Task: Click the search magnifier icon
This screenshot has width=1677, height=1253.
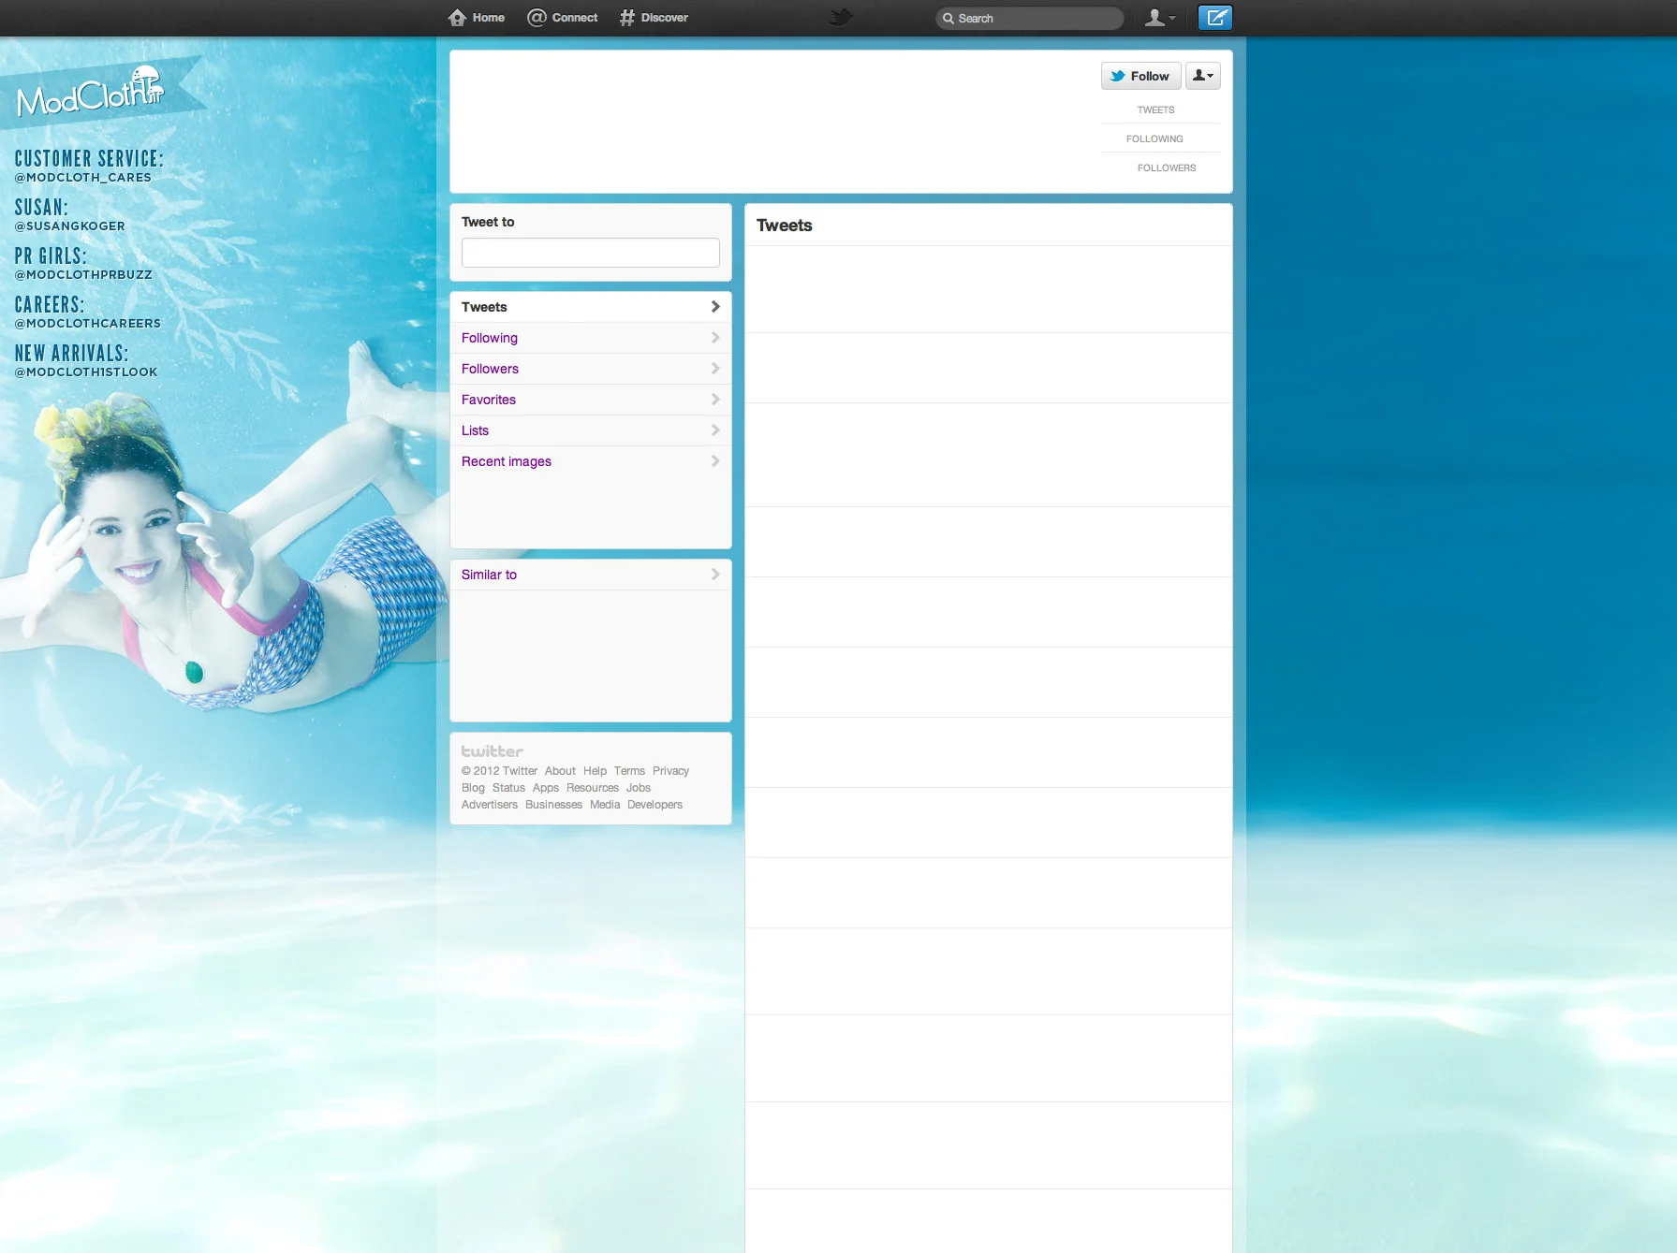Action: 949,19
